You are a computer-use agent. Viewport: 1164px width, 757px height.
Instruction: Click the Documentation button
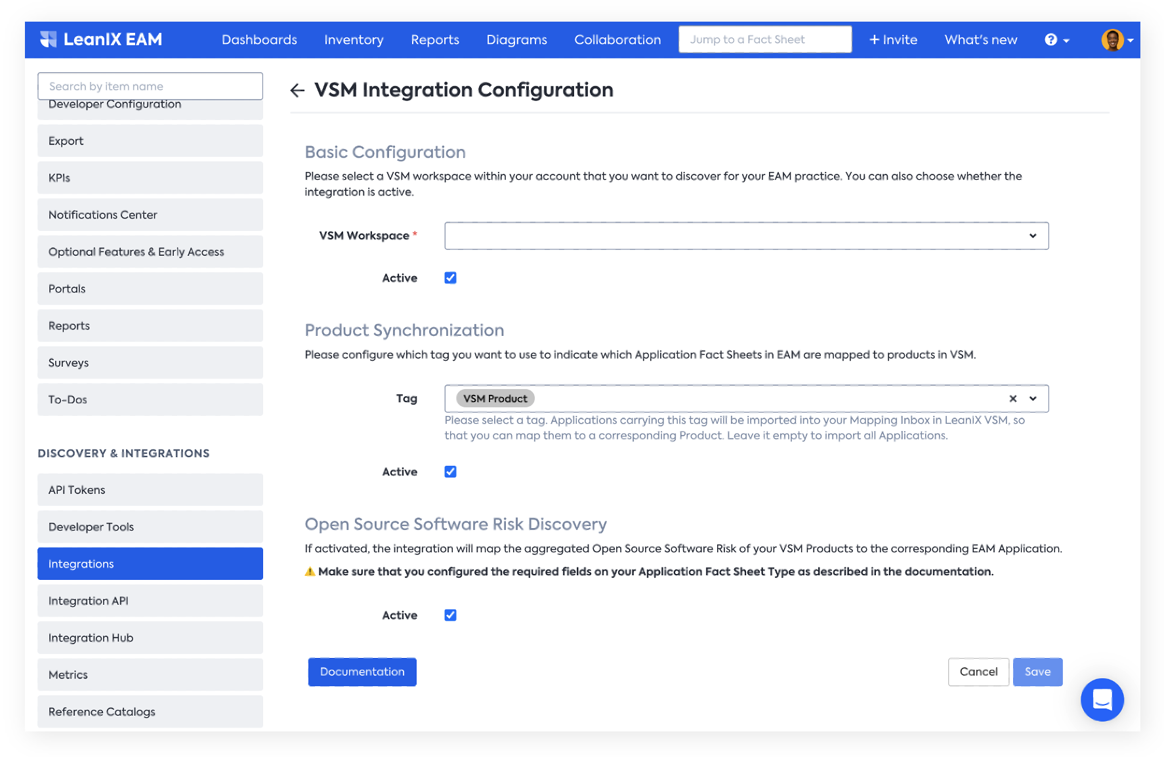tap(362, 672)
